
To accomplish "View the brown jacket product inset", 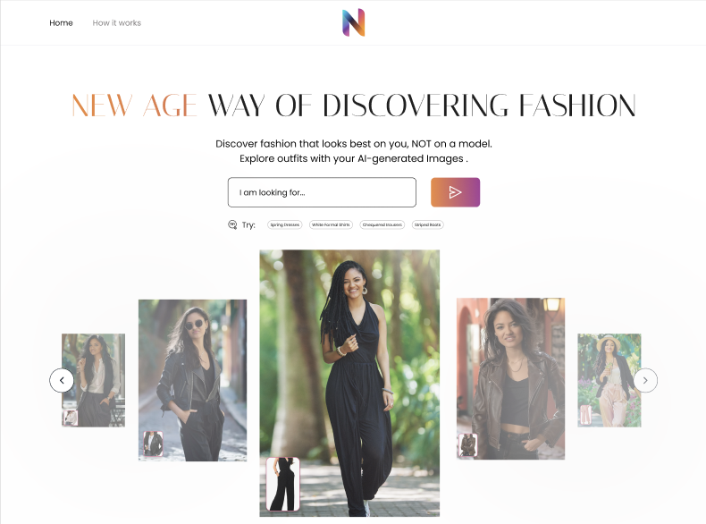I will [467, 444].
